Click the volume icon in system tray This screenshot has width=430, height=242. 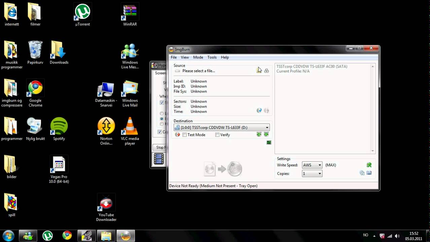397,236
